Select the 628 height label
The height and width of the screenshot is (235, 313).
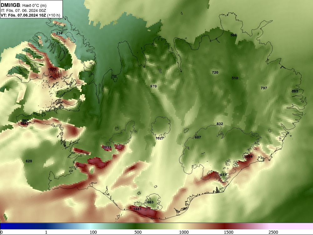29,161
